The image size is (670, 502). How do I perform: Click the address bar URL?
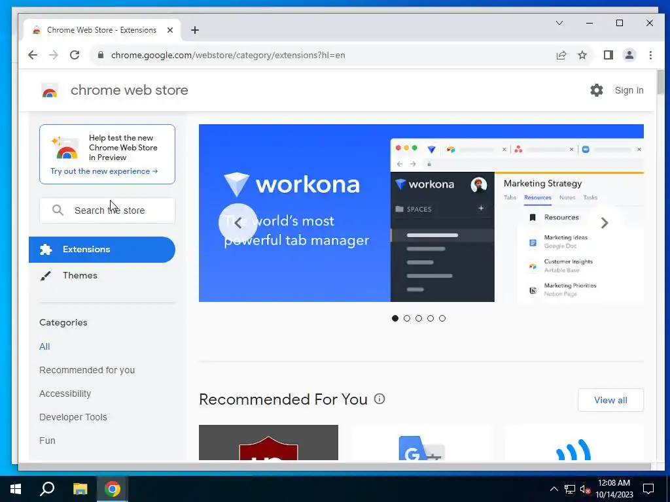228,55
